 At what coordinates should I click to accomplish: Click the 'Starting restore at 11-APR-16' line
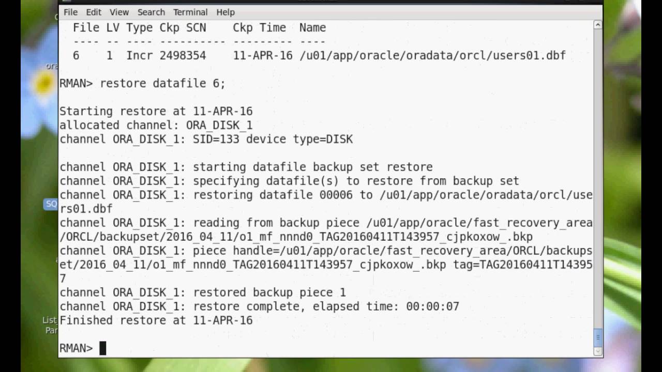point(156,111)
